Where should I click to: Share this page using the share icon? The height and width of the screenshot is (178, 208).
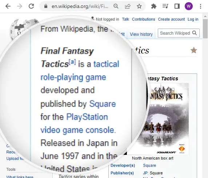128,6
